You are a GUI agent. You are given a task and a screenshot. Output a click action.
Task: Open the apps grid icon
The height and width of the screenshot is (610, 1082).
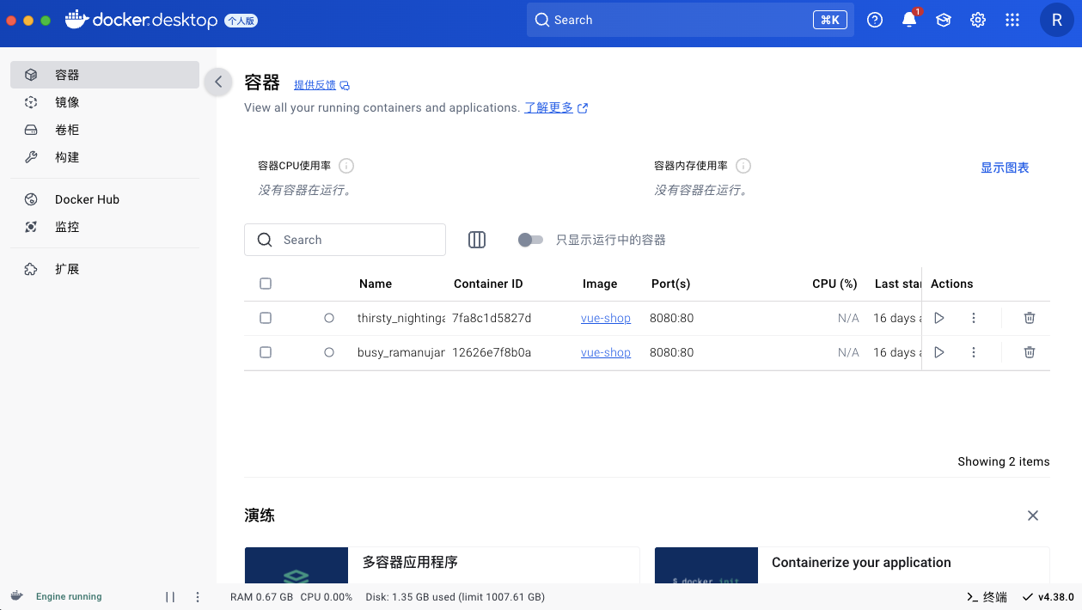coord(1012,21)
